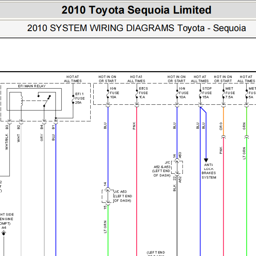Click the "GRN" label under the 5A fuse
The image size is (256, 256).
click(x=244, y=126)
